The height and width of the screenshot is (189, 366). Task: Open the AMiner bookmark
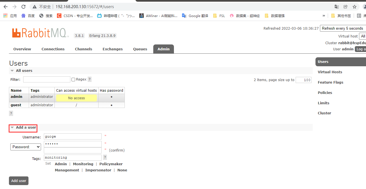(x=158, y=16)
